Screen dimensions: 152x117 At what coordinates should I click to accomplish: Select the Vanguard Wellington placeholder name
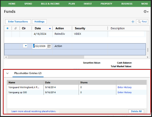tap(24, 87)
